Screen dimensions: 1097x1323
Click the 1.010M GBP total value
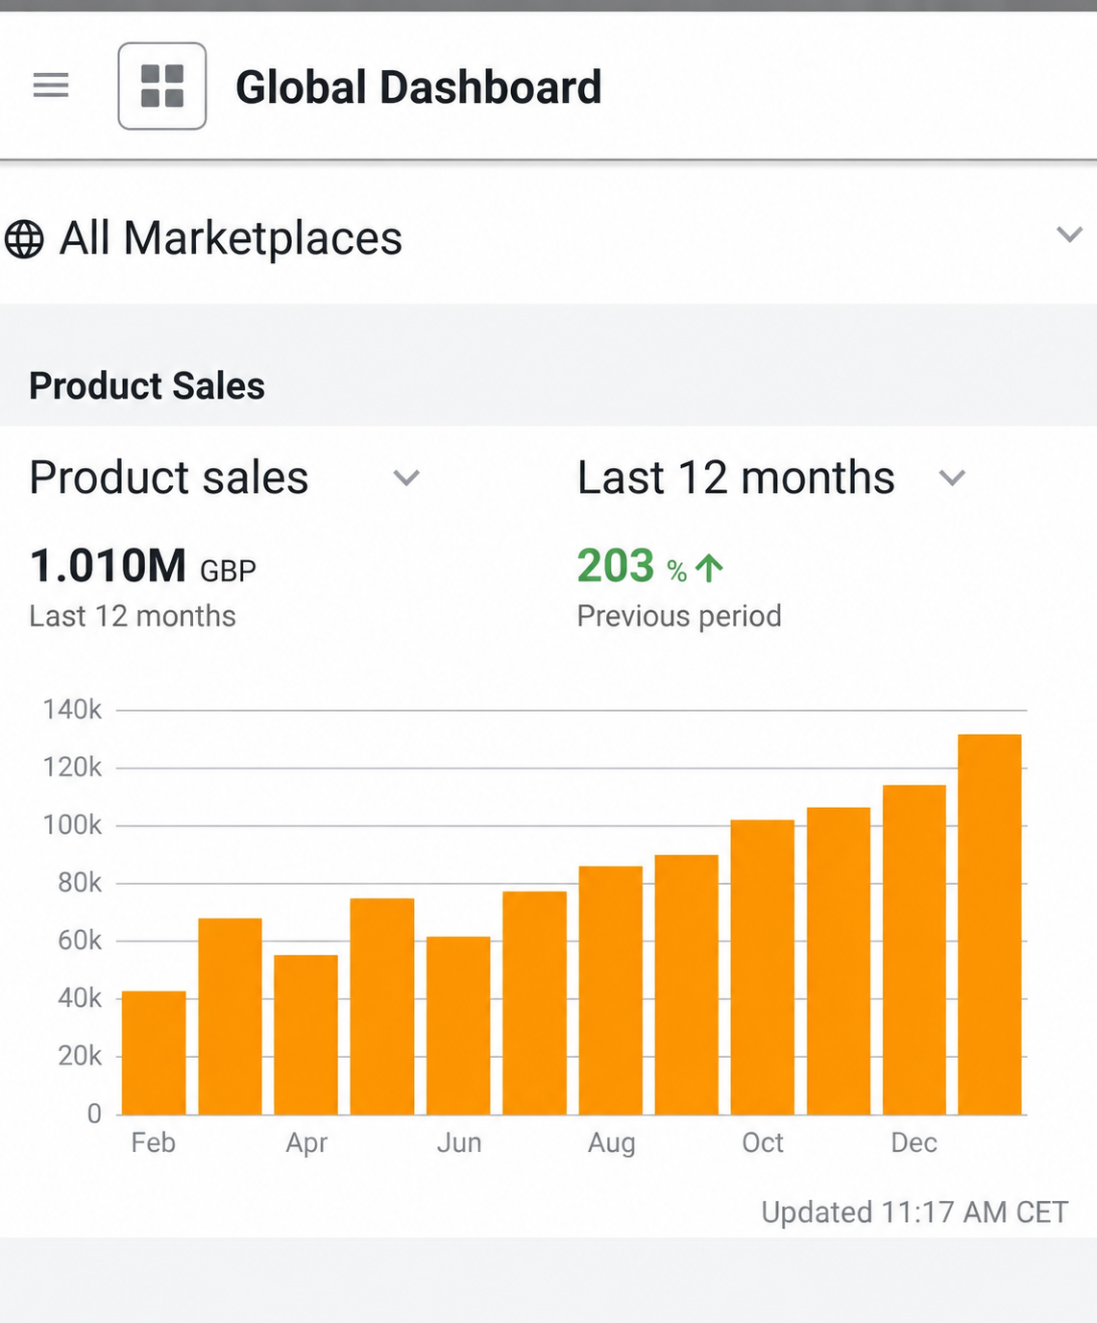143,566
